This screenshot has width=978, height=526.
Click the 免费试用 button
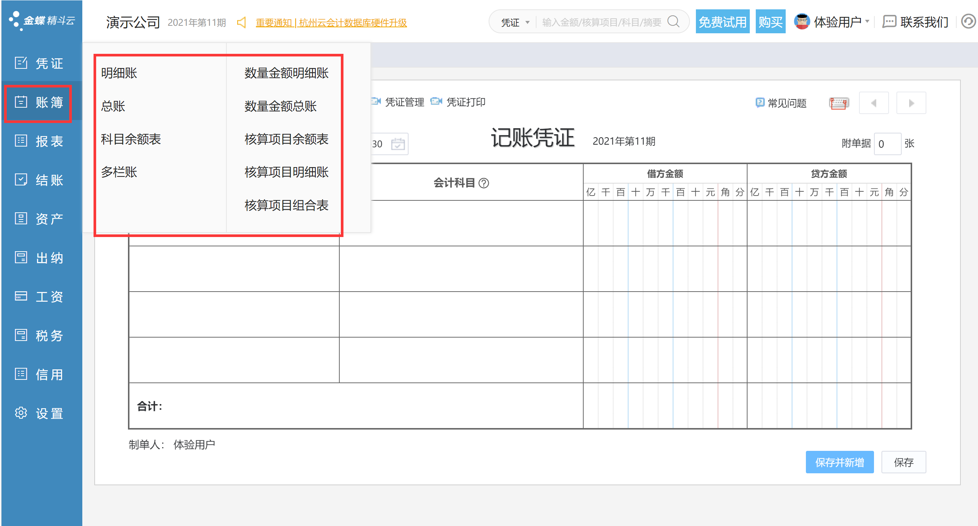[x=722, y=22]
